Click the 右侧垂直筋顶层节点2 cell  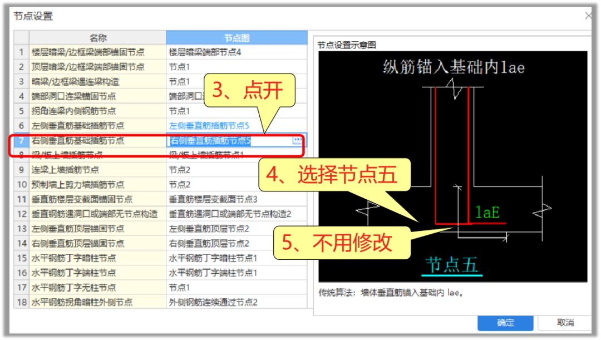point(237,243)
